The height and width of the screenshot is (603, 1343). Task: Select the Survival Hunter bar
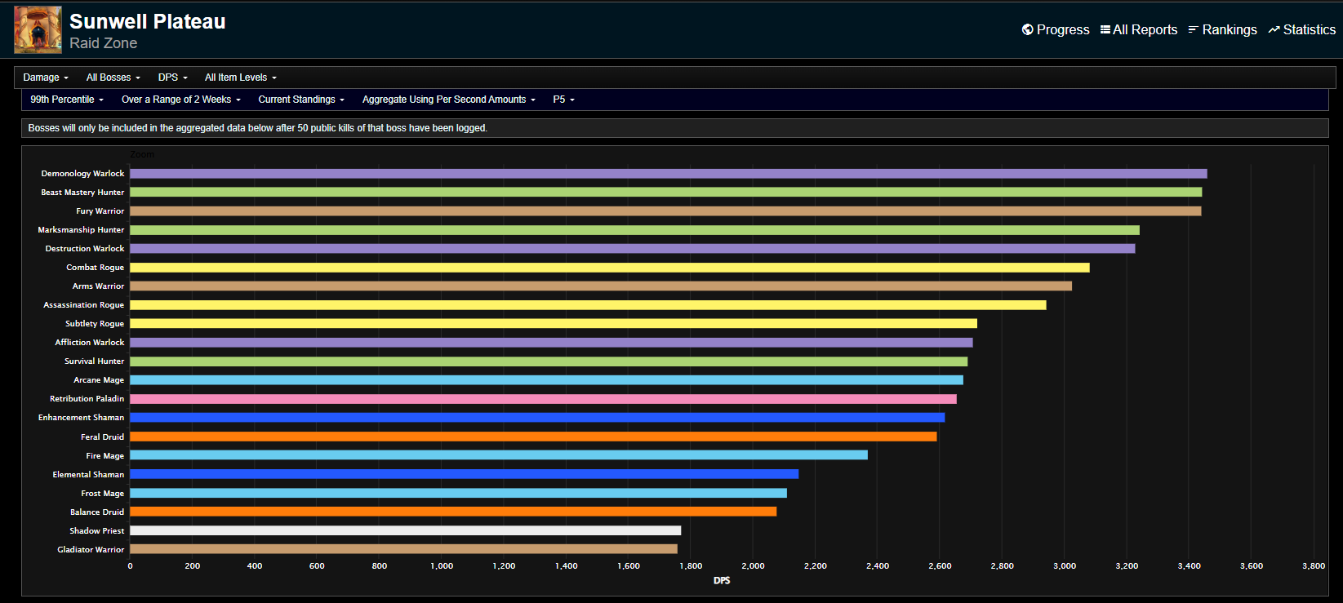549,361
